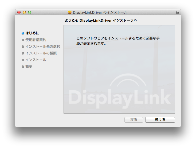The width and height of the screenshot is (196, 148).
Task: Click the 続ける (Continue) button
Action: pos(160,120)
